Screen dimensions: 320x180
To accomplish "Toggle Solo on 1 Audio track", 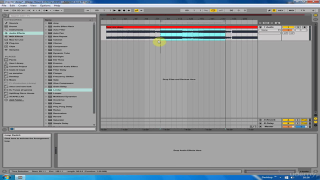I will coord(298,27).
